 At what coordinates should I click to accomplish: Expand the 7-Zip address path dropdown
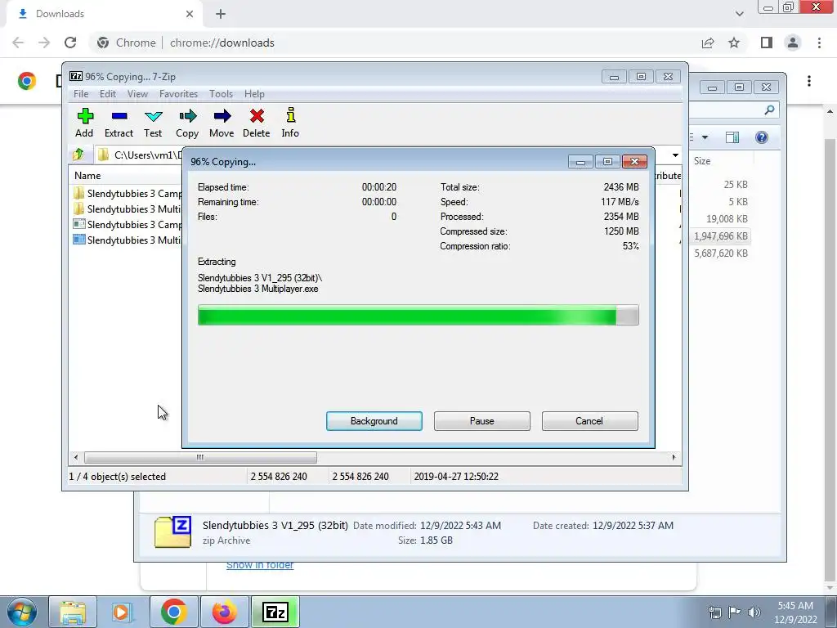point(675,155)
